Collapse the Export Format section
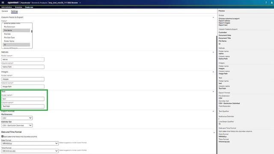The height and width of the screenshot is (154, 274). tap(213, 111)
